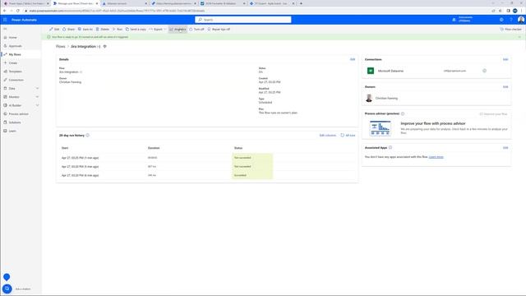Click Edit columns in run history
526x296 pixels.
(327, 135)
